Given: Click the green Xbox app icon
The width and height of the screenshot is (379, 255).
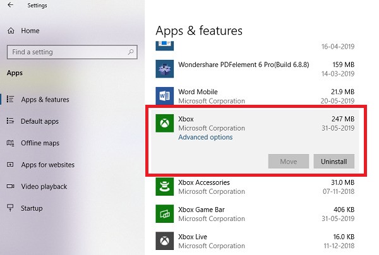Looking at the screenshot, I should coord(165,123).
